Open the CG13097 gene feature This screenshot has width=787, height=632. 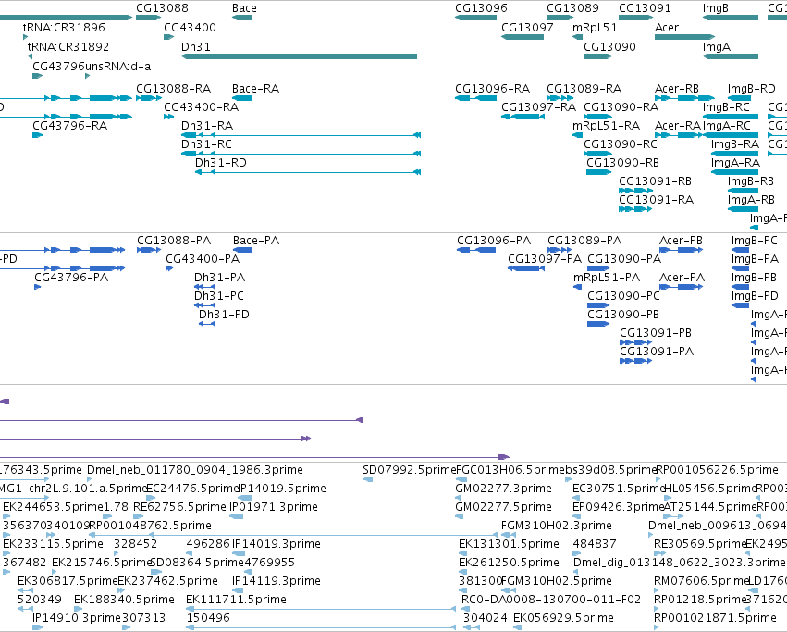click(523, 37)
